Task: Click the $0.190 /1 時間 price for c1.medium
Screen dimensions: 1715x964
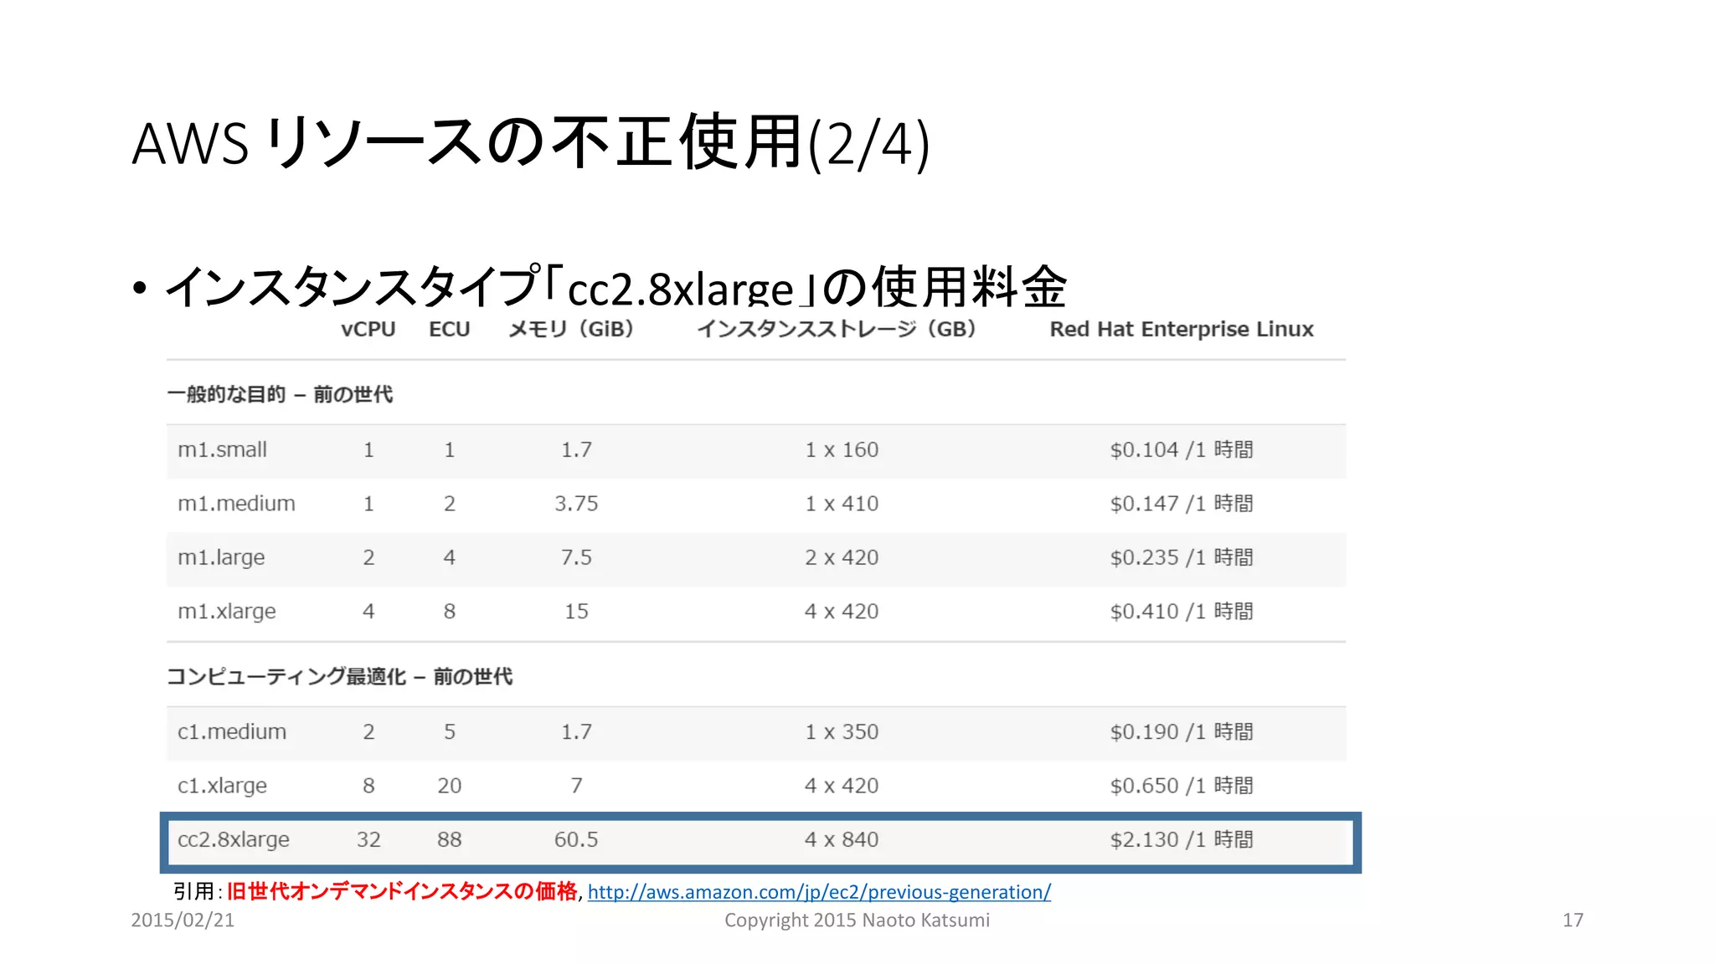Action: coord(1182,731)
